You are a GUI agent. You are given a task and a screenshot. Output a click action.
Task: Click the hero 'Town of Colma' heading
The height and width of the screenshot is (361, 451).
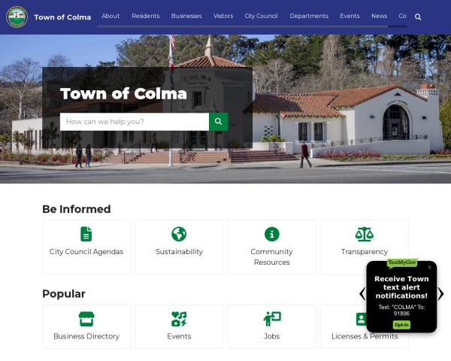click(123, 93)
